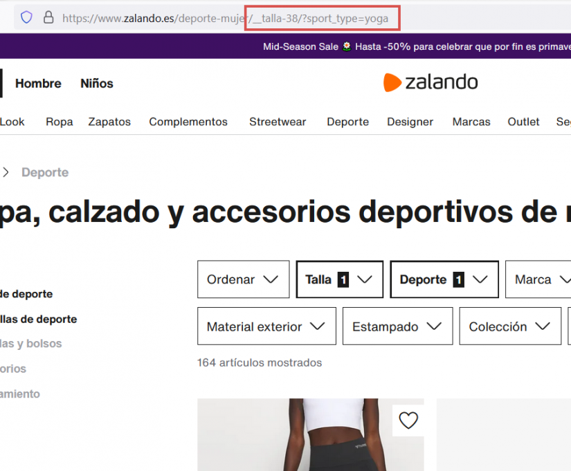
Task: Click the padlock site security icon
Action: pos(48,18)
